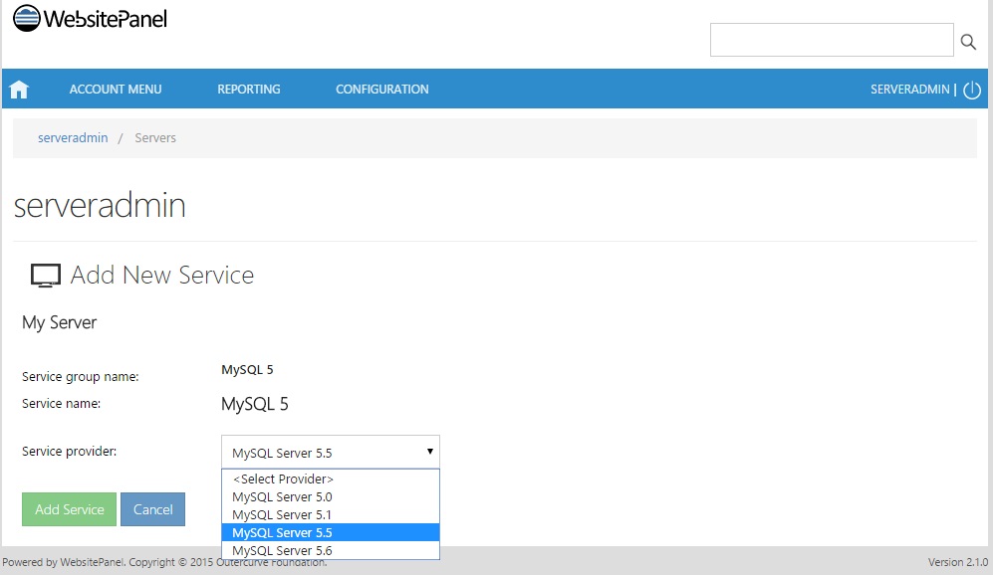The width and height of the screenshot is (993, 575).
Task: Click the serveradmin page title
Action: 100,206
